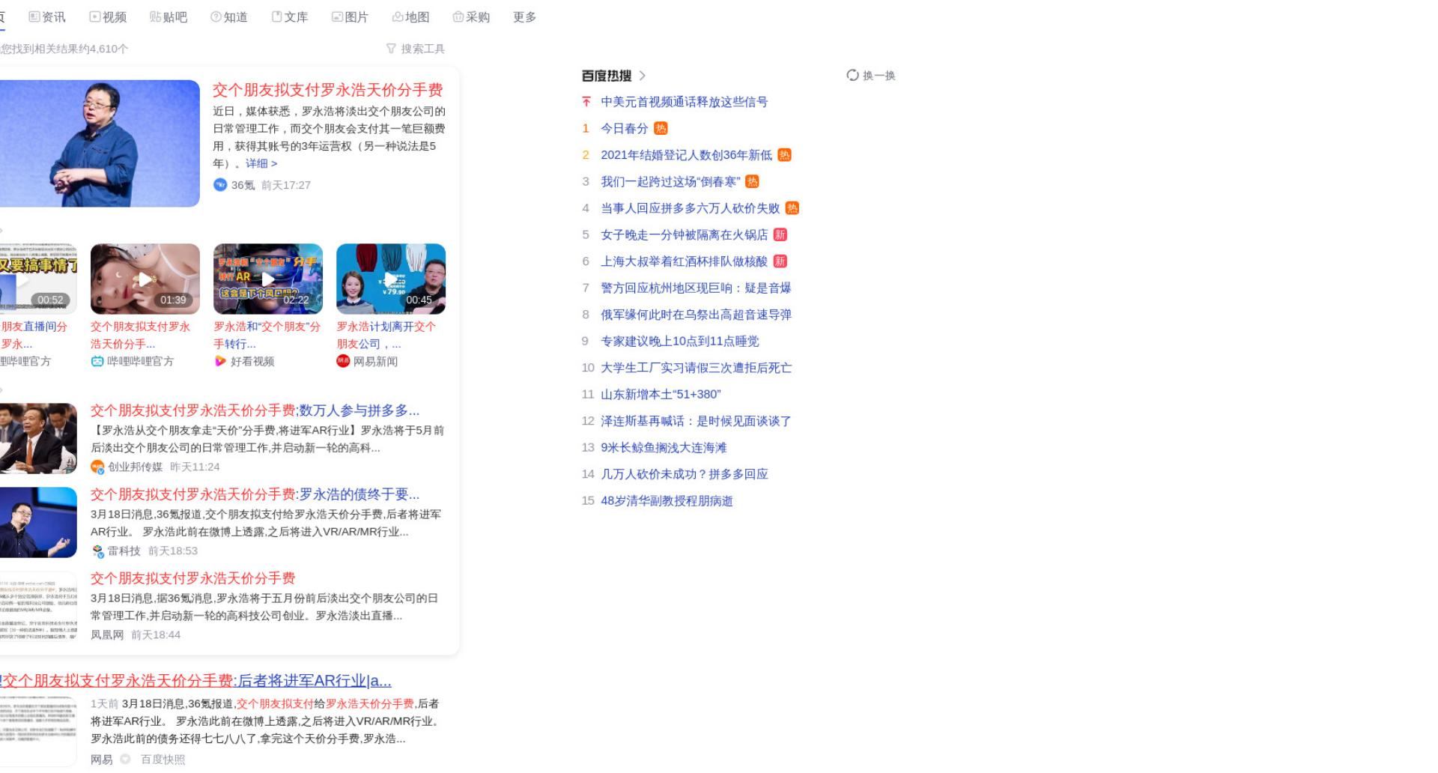Click the verification icon next to 网易

[x=125, y=759]
